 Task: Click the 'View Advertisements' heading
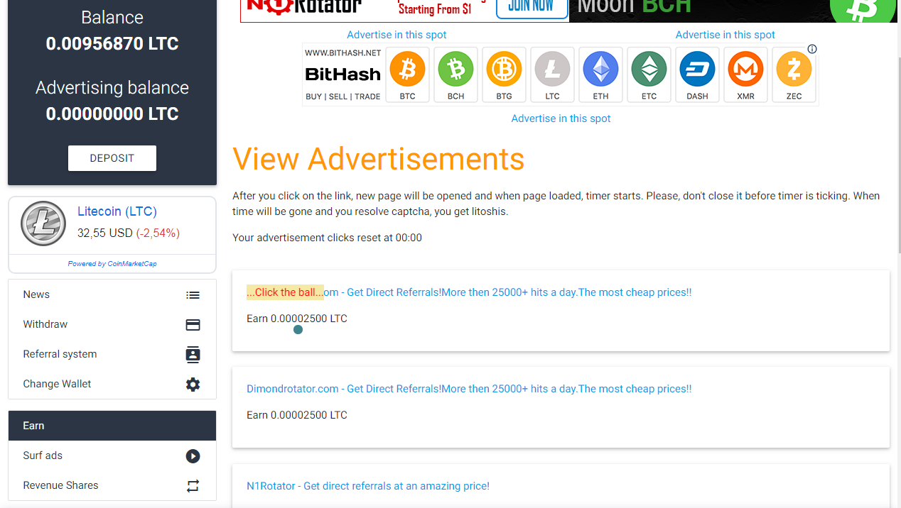pyautogui.click(x=379, y=159)
